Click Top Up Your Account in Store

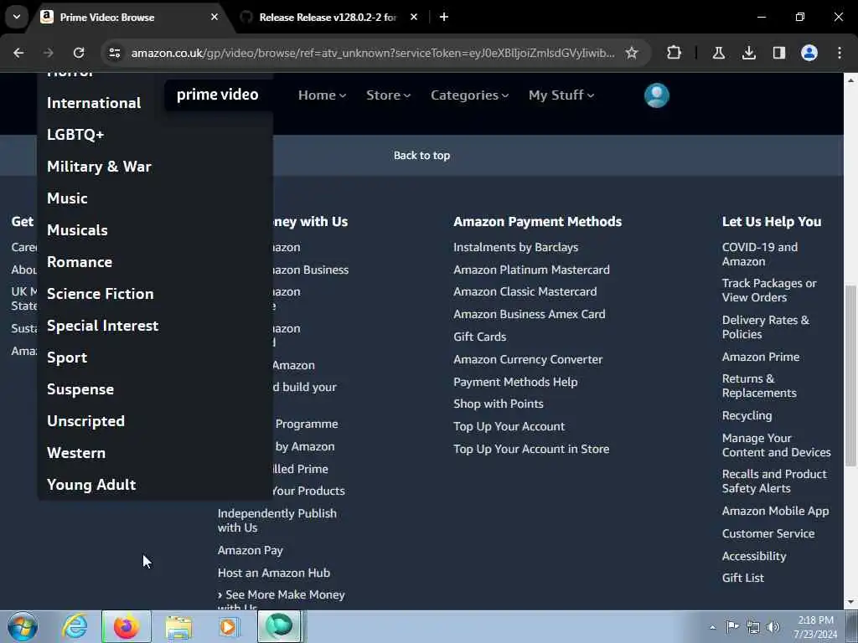[x=530, y=449]
